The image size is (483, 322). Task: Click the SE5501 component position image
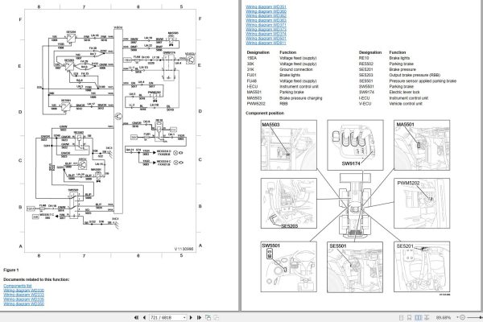(355, 266)
